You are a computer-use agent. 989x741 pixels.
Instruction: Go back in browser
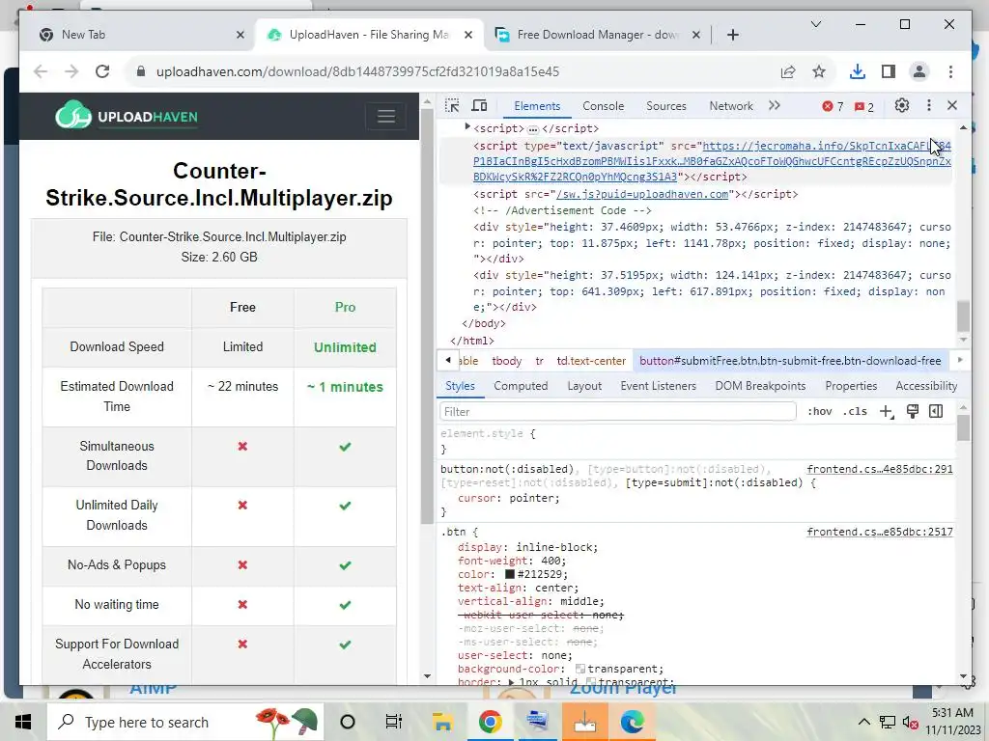pyautogui.click(x=41, y=71)
